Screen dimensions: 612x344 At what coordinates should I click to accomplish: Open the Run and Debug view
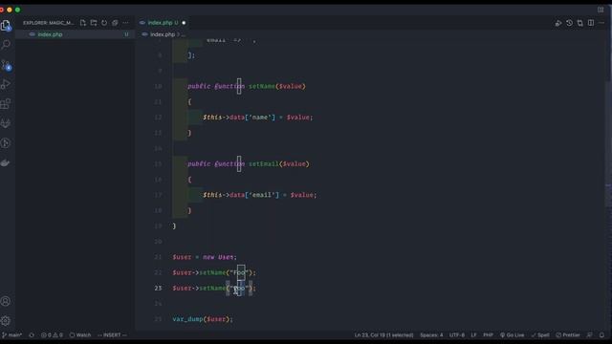click(x=6, y=84)
